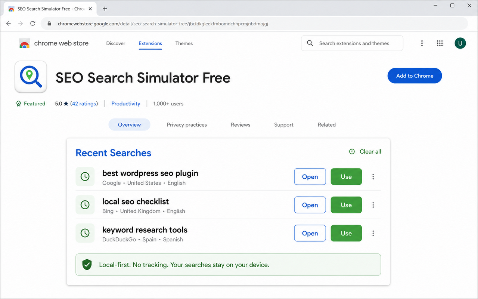Image resolution: width=478 pixels, height=299 pixels.
Task: Open the Support tab
Action: point(284,125)
